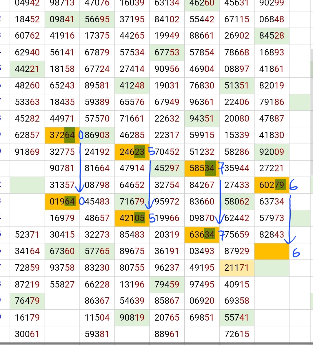Select the green cell 92009

pos(272,152)
